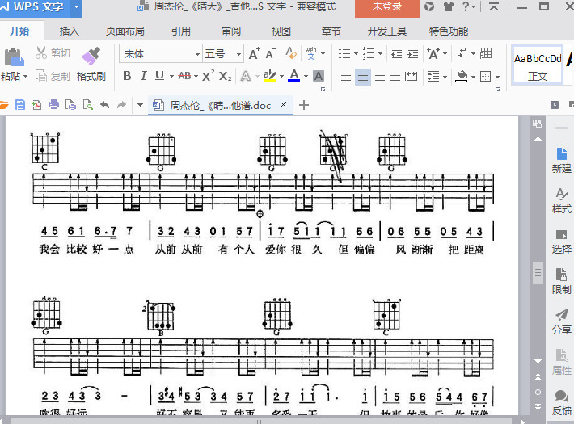Toggle bold B formatting
Screen dimensions: 574x424
coord(127,76)
